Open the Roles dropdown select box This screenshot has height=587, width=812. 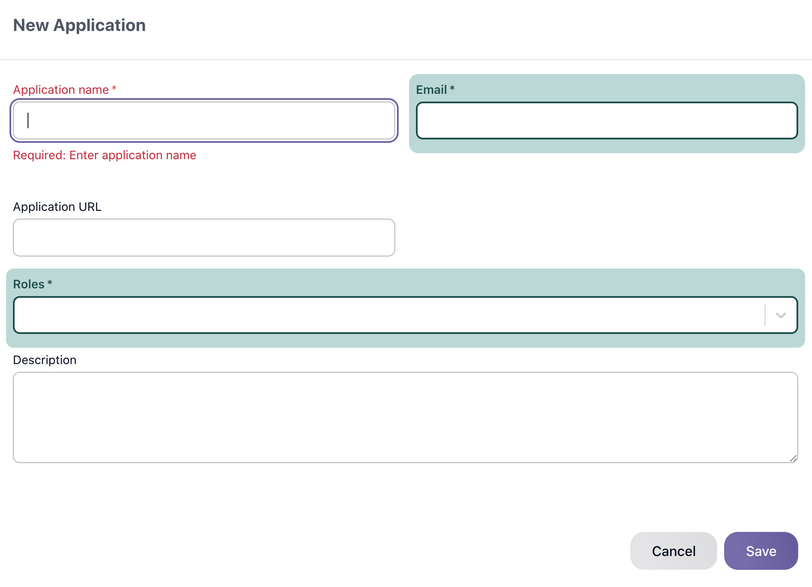[x=387, y=315]
